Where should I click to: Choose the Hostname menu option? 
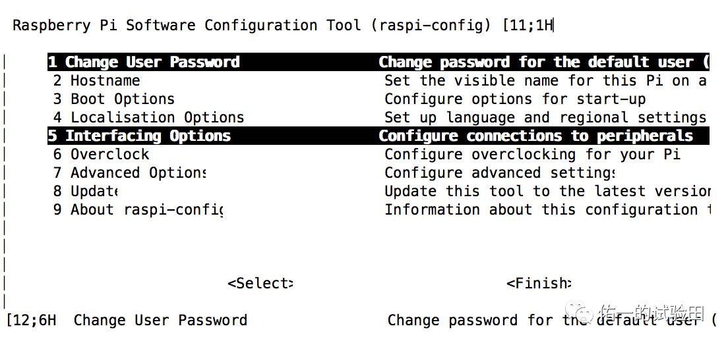(x=96, y=81)
